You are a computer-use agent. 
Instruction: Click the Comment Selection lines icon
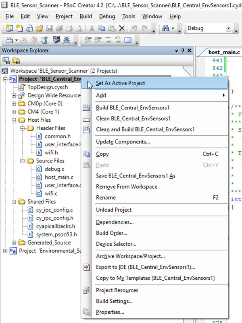click(108, 40)
